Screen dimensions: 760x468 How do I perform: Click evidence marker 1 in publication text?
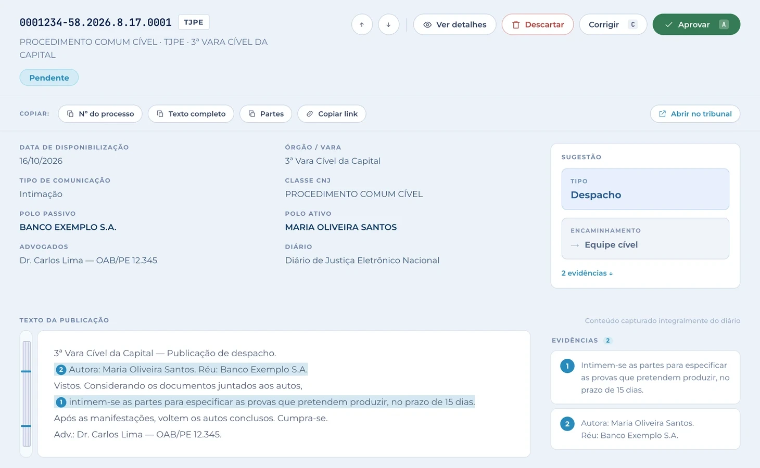(x=61, y=402)
